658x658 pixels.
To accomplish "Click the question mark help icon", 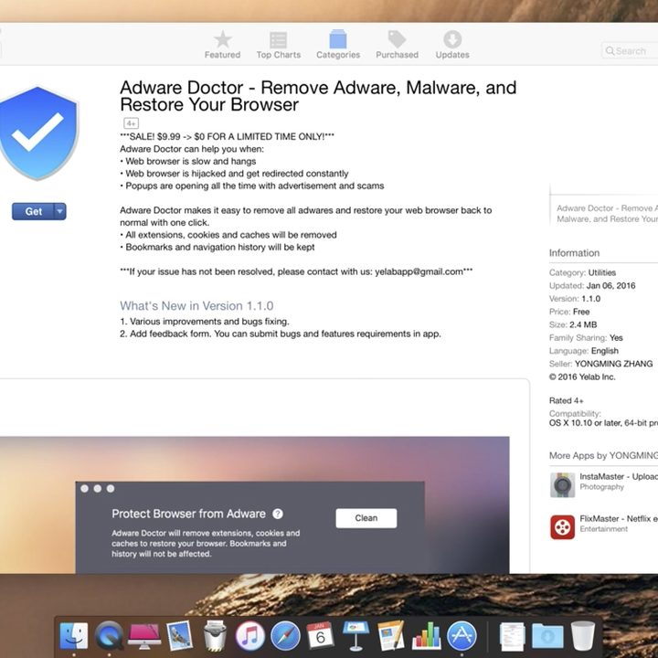I will [x=278, y=514].
